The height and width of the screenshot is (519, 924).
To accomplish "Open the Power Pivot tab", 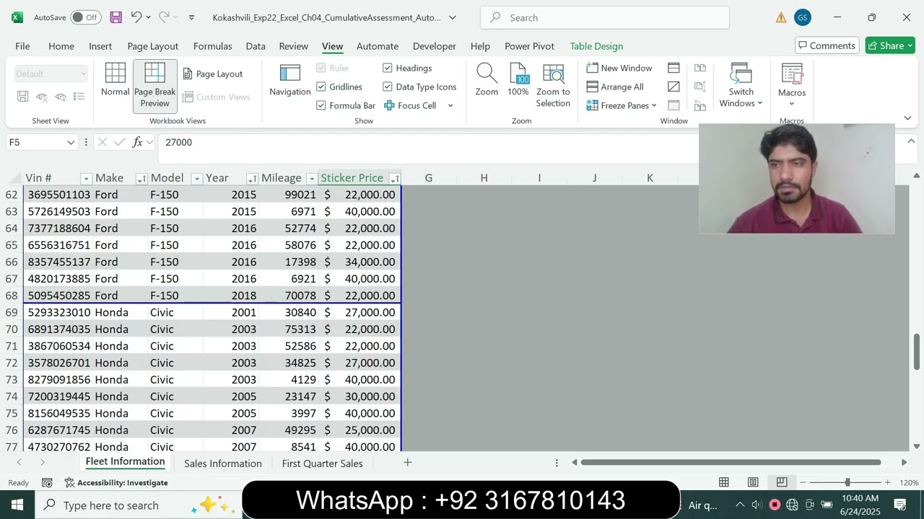I will tap(529, 45).
